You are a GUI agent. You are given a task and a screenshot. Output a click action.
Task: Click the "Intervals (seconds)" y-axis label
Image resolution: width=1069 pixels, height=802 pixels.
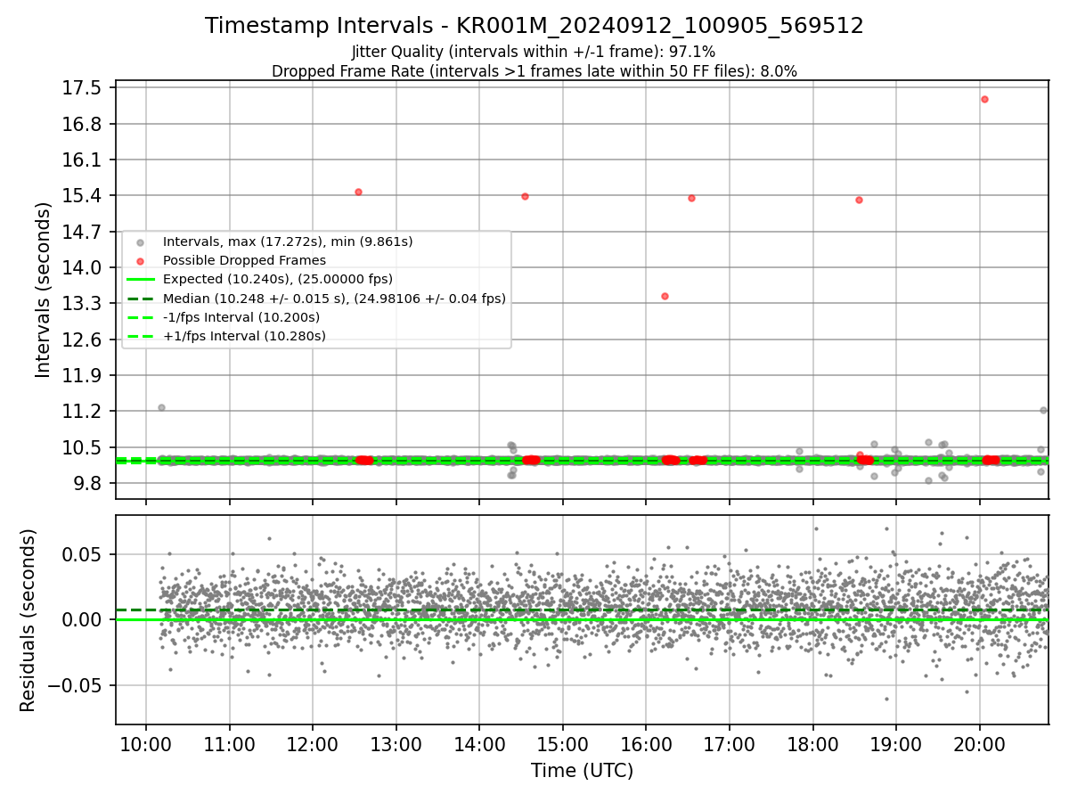point(44,290)
